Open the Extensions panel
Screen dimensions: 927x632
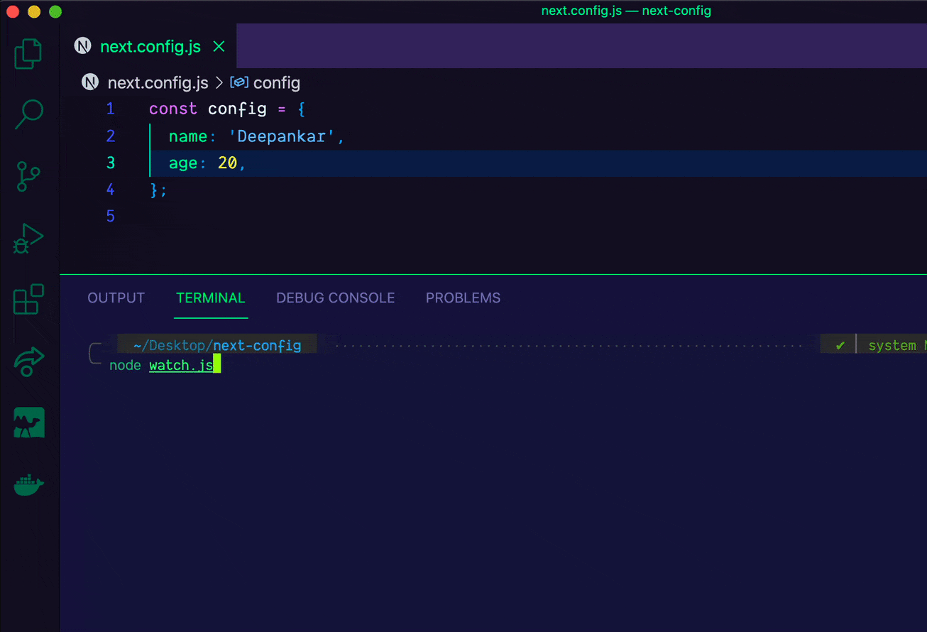28,300
